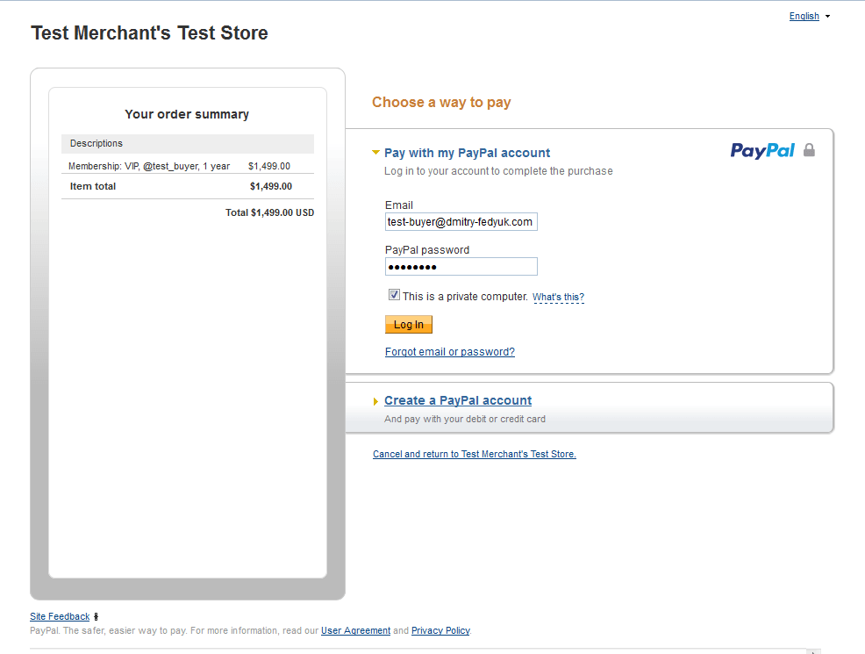Viewport: 865px width, 654px height.
Task: Click 'Choose a way to pay' heading
Action: coord(441,102)
